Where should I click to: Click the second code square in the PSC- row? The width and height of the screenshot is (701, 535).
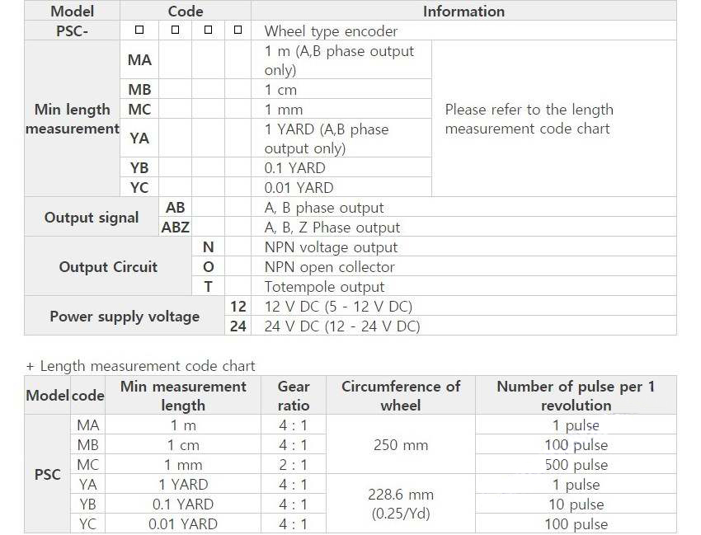[x=175, y=31]
